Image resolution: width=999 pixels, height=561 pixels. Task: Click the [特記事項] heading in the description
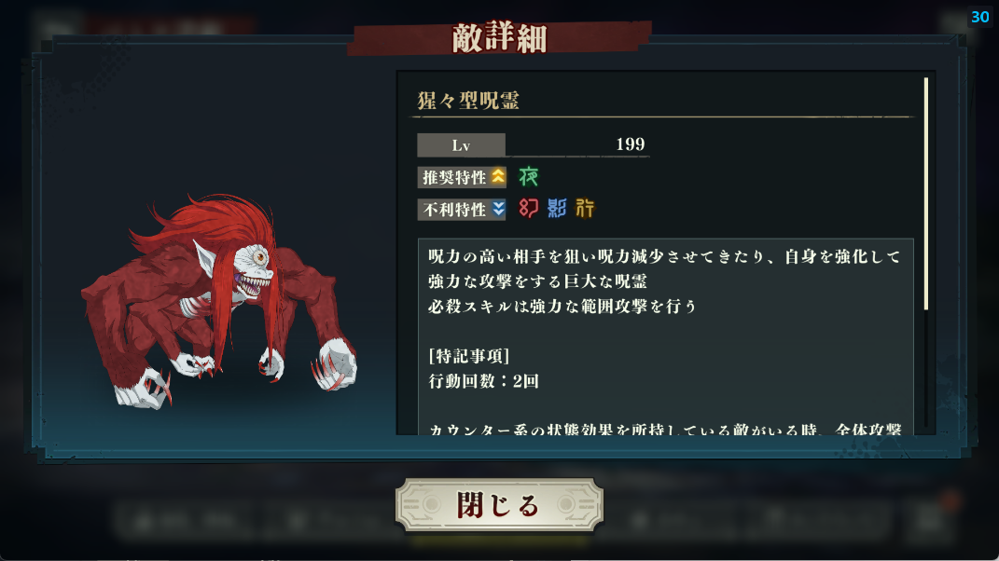tap(468, 355)
